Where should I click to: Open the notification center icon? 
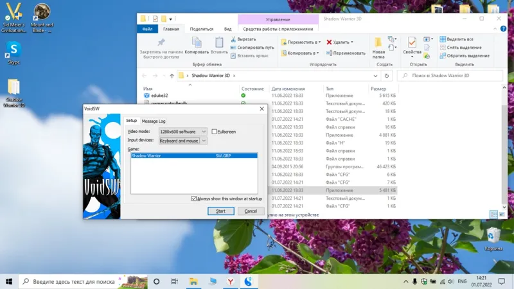click(x=502, y=281)
